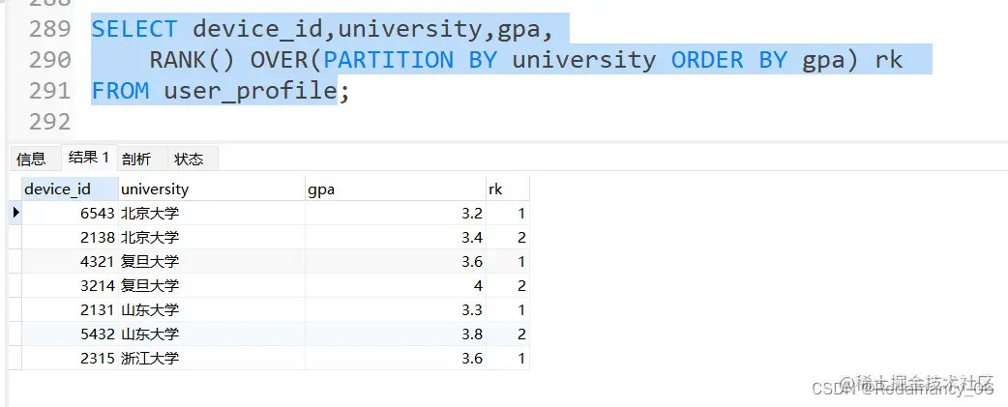
Task: Click 复旦大学 cell in row 4321
Action: coord(212,261)
